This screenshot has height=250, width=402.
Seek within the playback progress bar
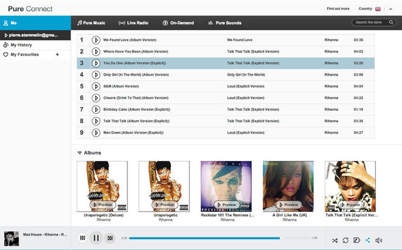(x=220, y=238)
